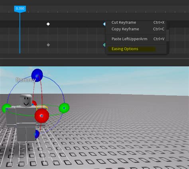This screenshot has height=169, width=189.
Task: Click the 0.350 playhead scrubber handle
Action: point(20,9)
